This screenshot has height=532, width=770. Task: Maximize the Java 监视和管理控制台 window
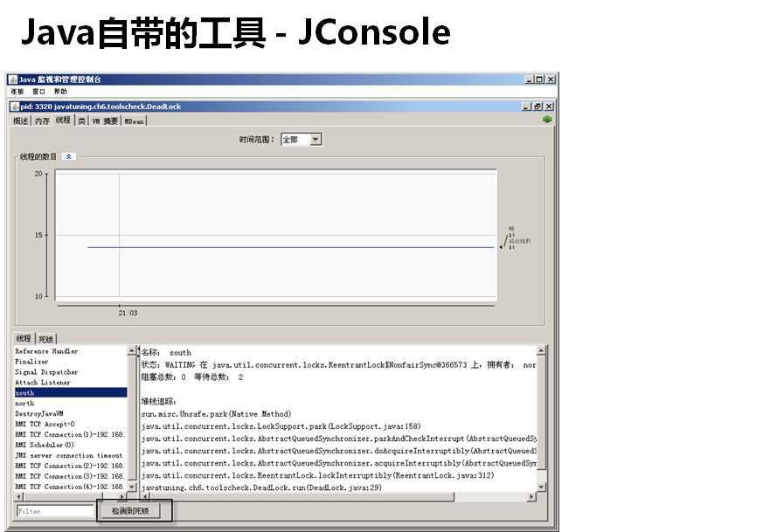(539, 79)
